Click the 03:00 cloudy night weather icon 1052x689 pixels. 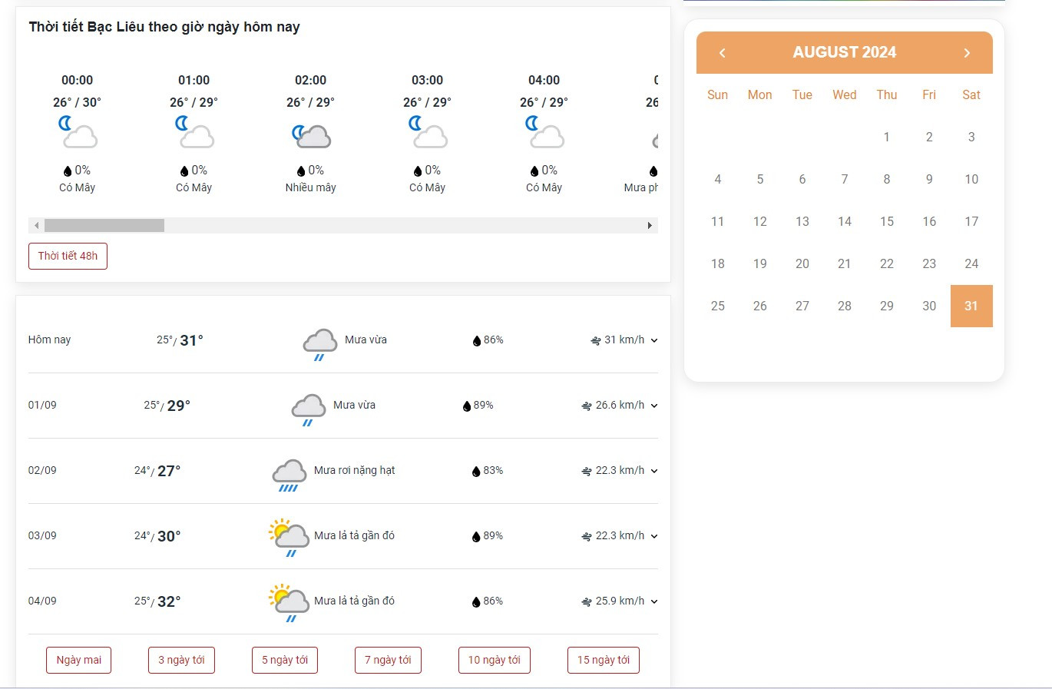pos(428,132)
